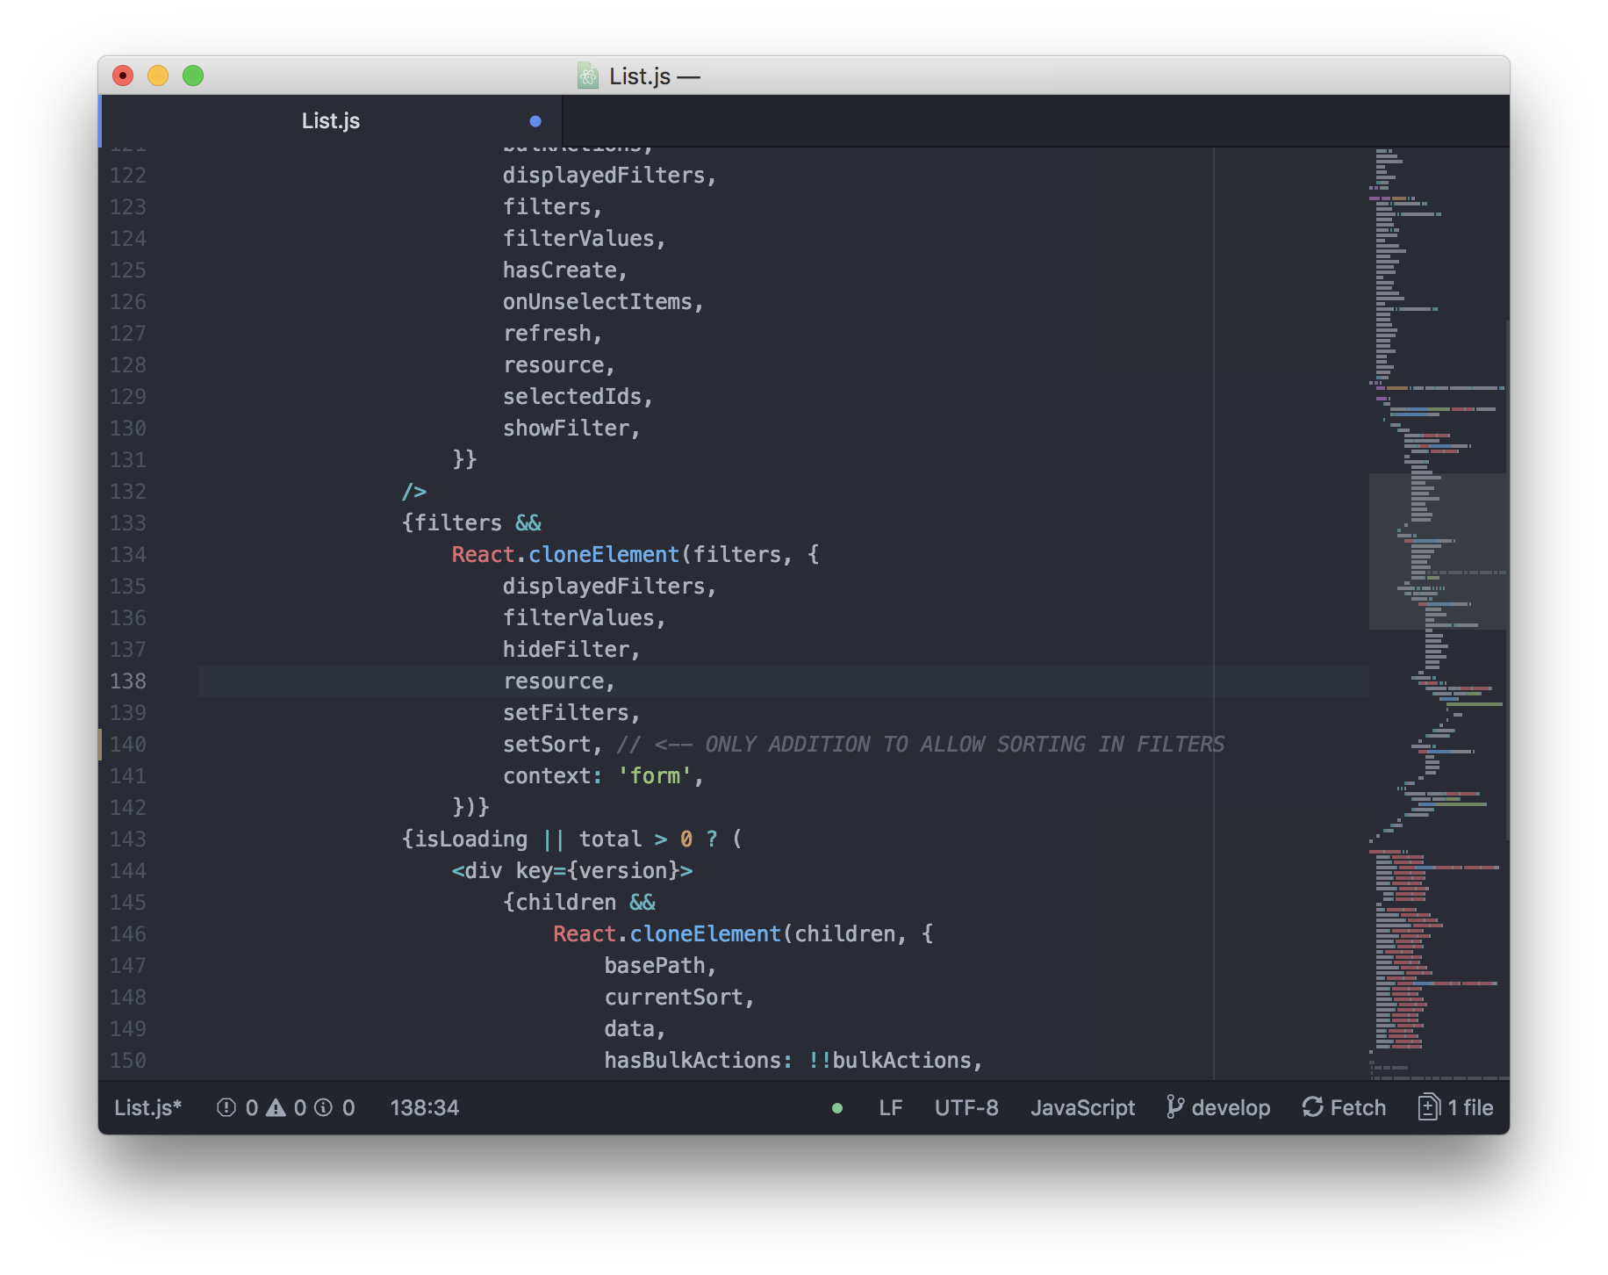This screenshot has width=1608, height=1275.
Task: Click the error count icon in the status bar
Action: click(226, 1107)
